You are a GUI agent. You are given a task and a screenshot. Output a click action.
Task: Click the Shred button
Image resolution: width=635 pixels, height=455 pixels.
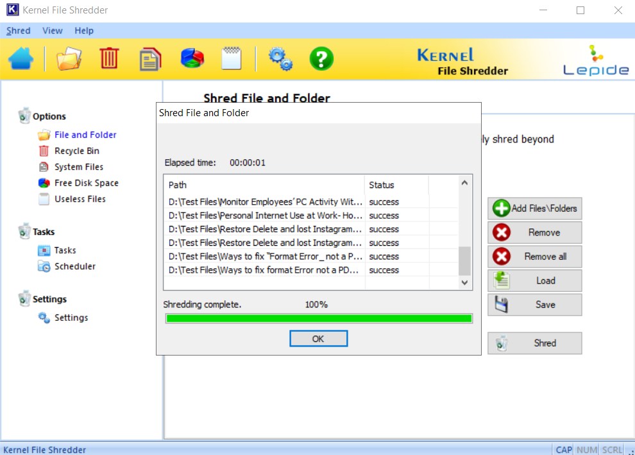(534, 343)
